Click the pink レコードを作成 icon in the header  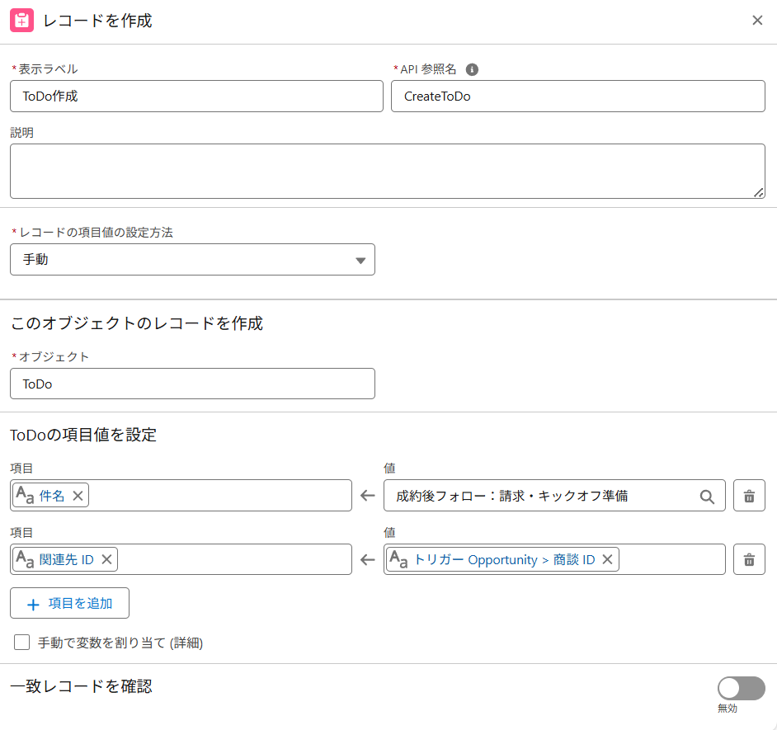(22, 20)
